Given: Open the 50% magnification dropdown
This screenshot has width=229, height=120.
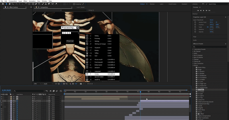Looking at the screenshot, I should (x=37, y=84).
